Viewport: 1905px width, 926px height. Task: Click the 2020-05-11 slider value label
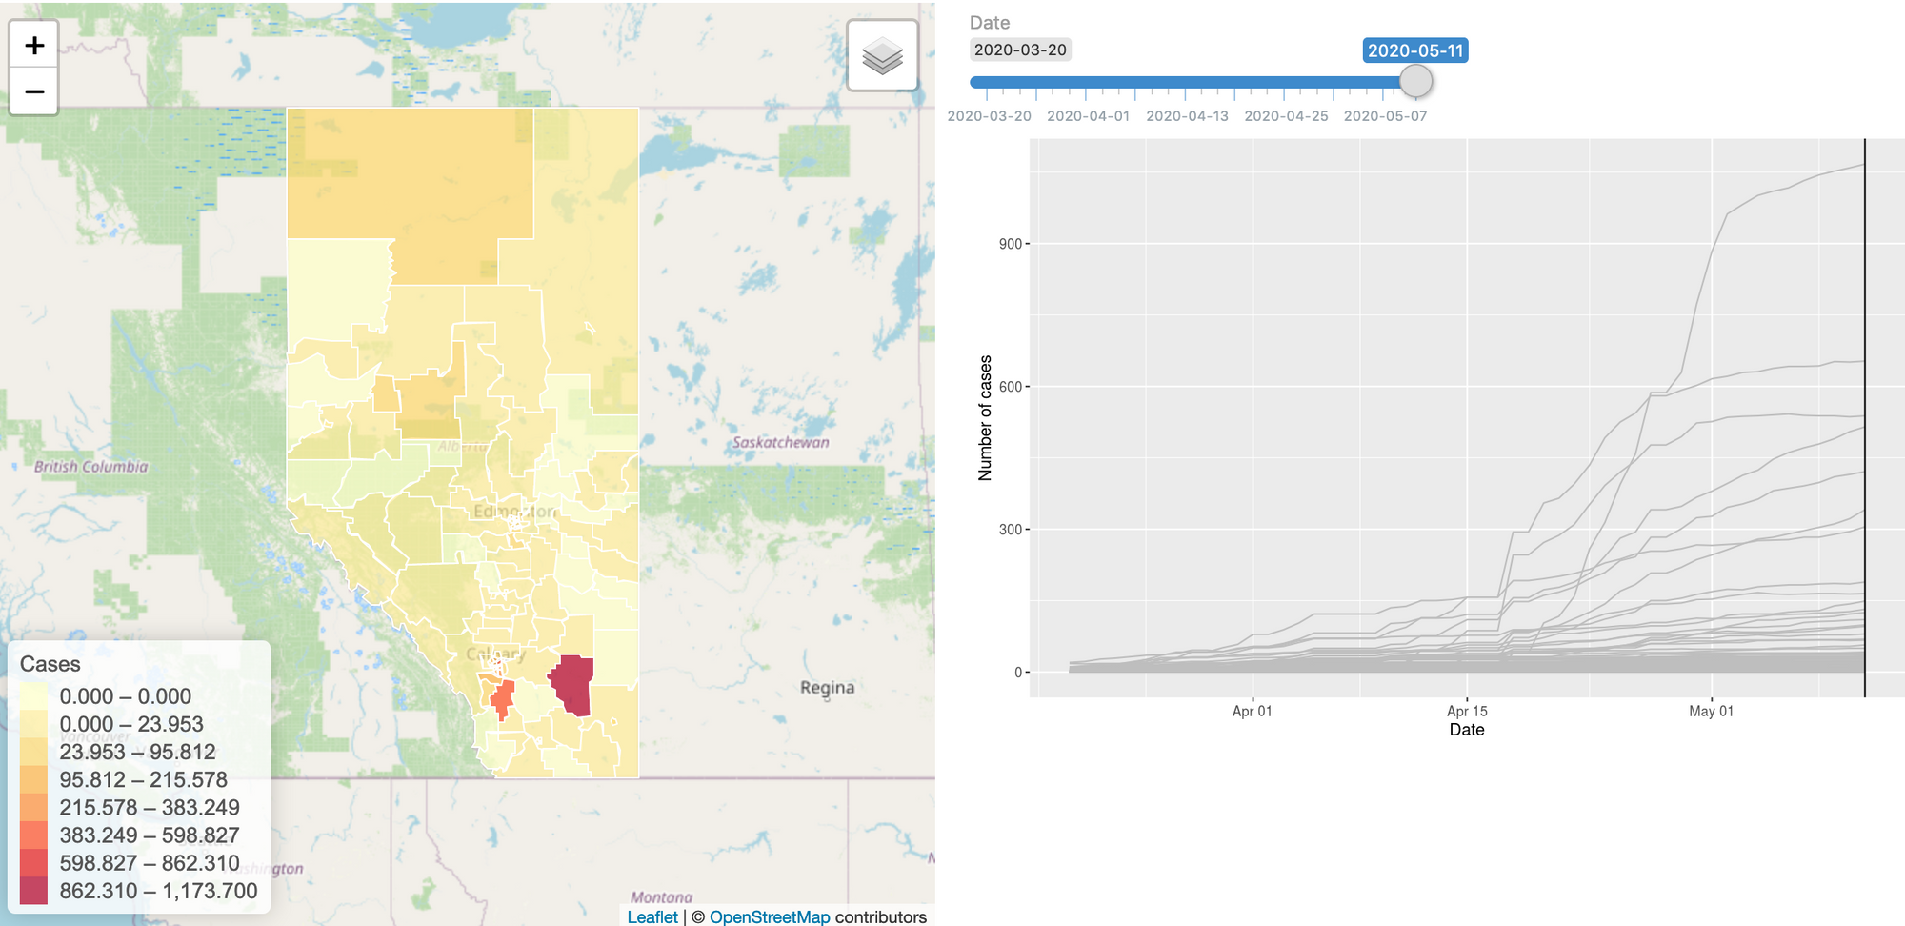click(x=1415, y=50)
